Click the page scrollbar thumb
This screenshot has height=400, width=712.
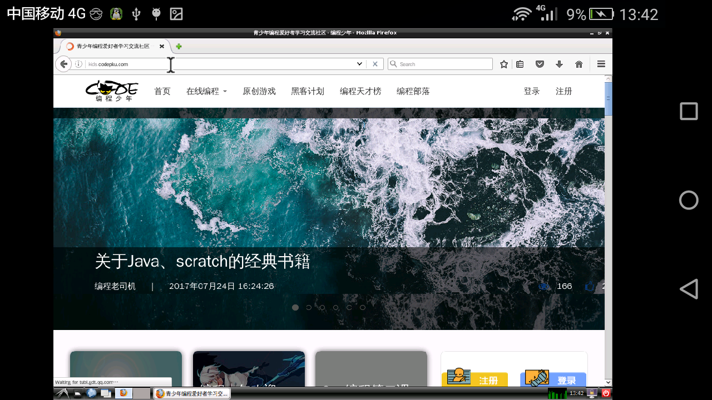[x=609, y=98]
